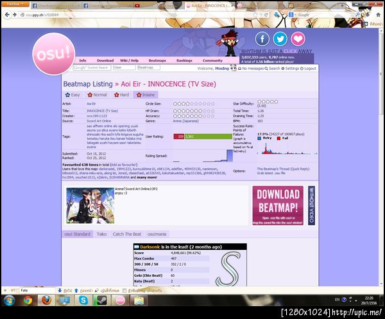Viewport: 385px width, 319px height.
Task: Open the osu! client taskbar icon
Action: tap(121, 300)
